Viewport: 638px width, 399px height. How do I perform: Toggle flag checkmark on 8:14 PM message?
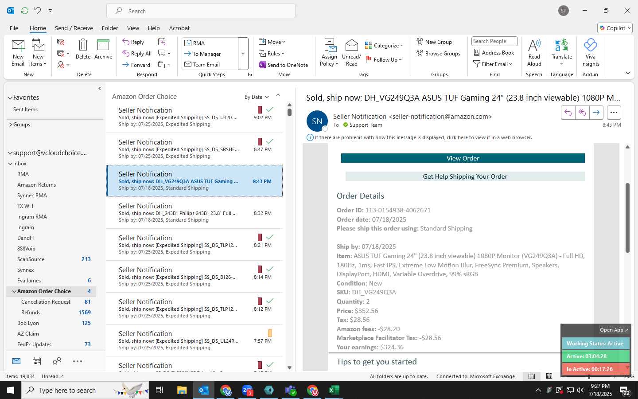coord(270,269)
